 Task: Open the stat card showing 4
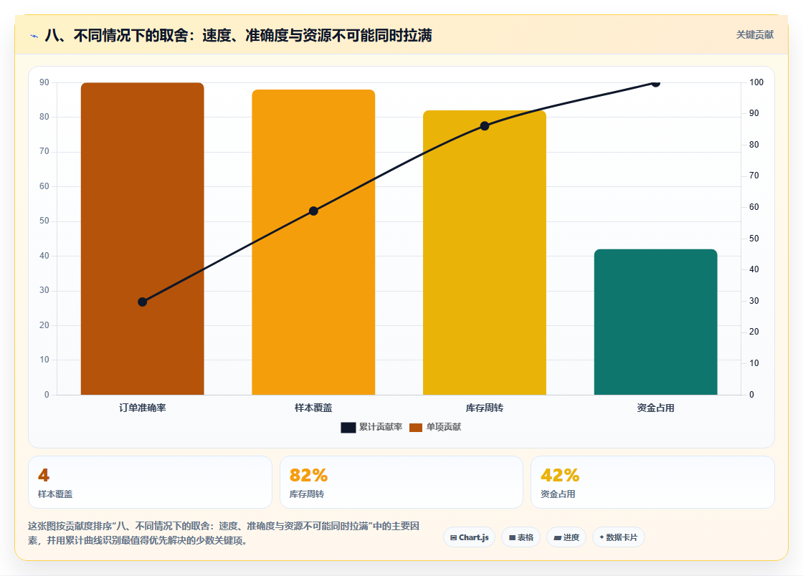(150, 482)
